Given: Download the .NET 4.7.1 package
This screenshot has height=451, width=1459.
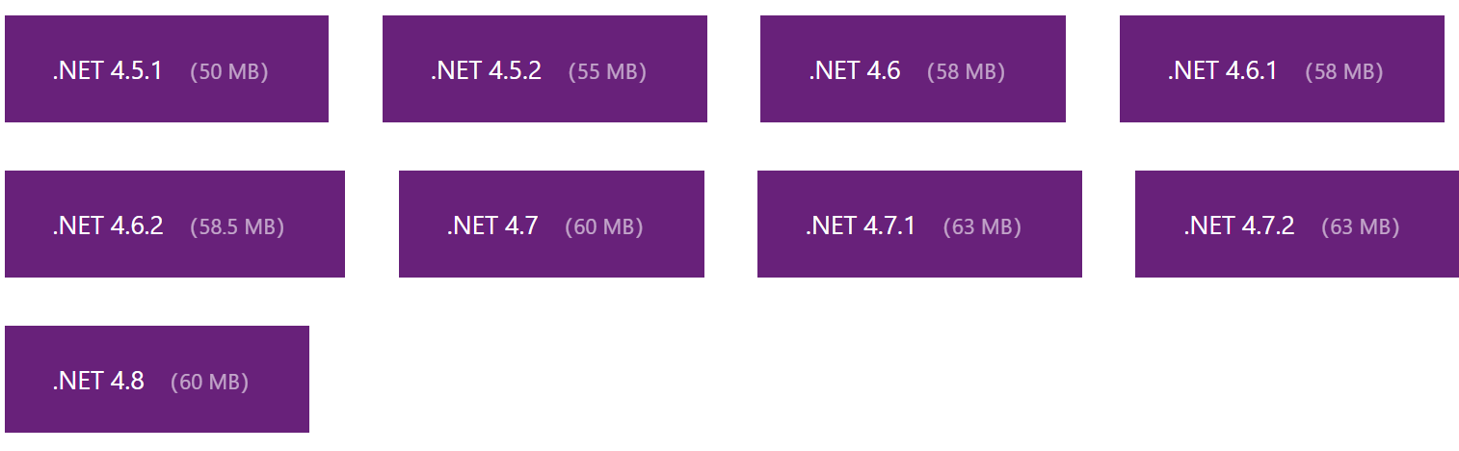Looking at the screenshot, I should point(919,225).
